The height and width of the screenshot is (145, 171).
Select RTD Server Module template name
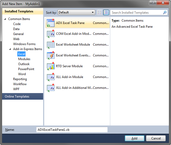(69, 66)
